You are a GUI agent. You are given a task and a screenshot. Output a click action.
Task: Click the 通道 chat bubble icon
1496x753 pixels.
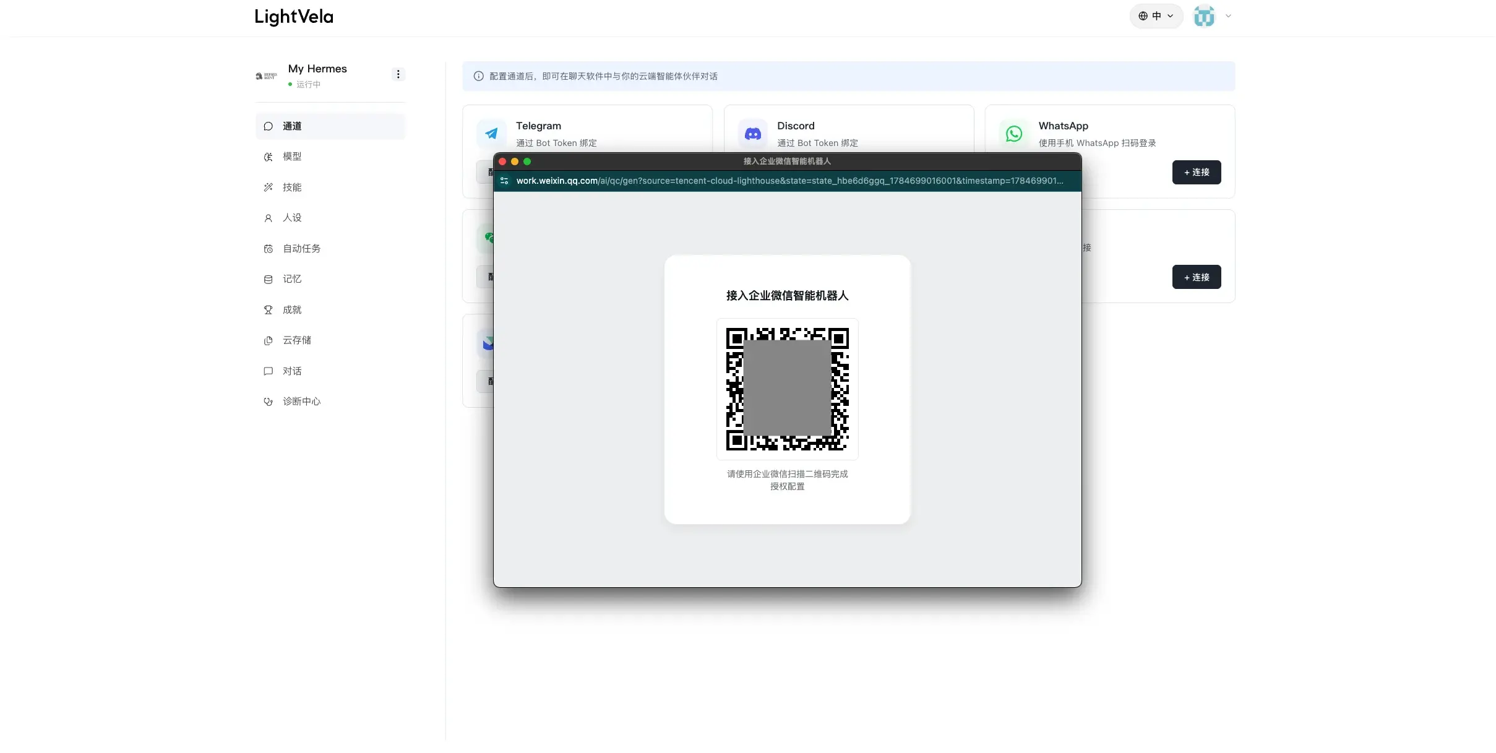268,126
